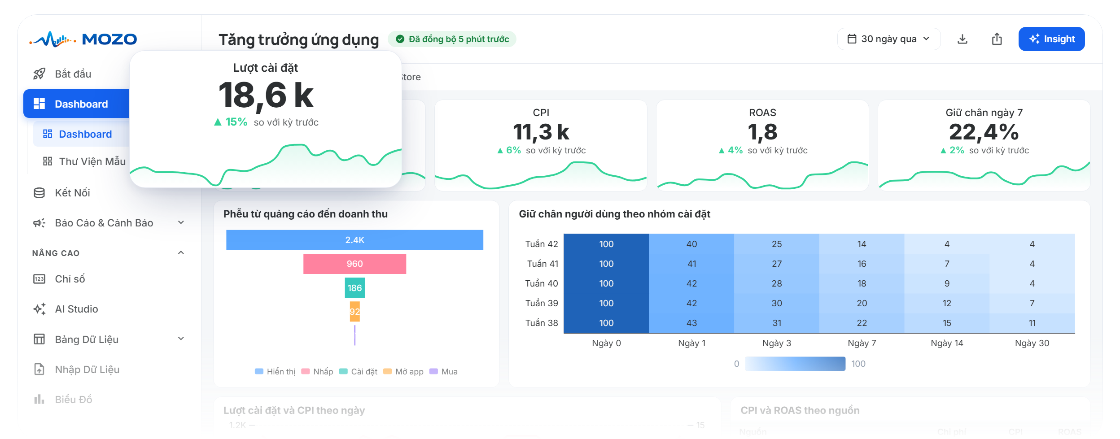
Task: Click the Biểu Đồ bar chart icon
Action: pyautogui.click(x=39, y=399)
